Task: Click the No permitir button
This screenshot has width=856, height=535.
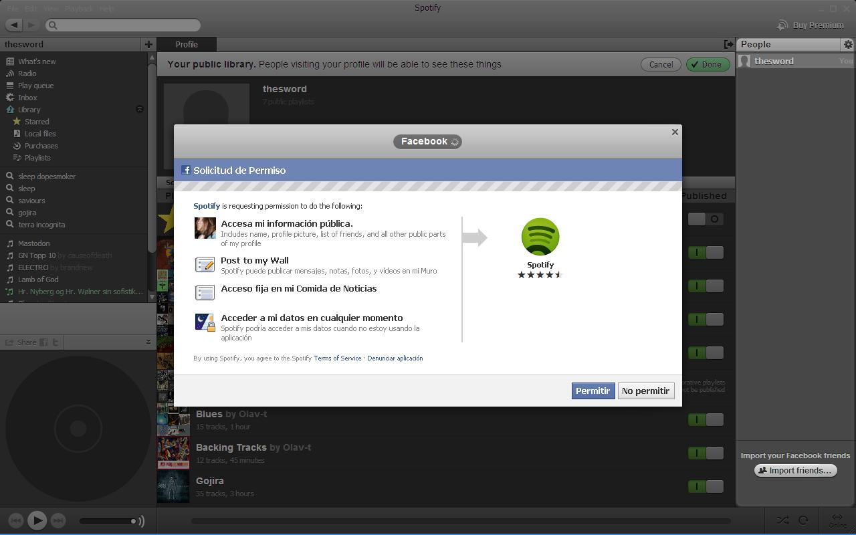Action: point(645,391)
